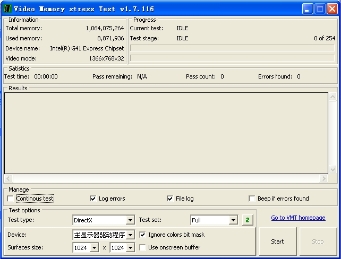Click Results scrollbar up arrow
Image resolution: width=341 pixels, height=259 pixels.
tap(333, 97)
